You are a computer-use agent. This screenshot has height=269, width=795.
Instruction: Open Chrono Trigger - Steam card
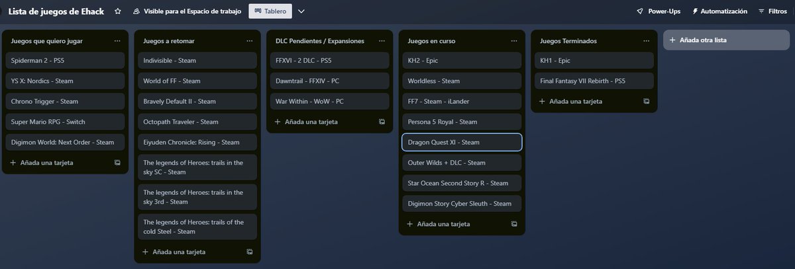pos(65,102)
